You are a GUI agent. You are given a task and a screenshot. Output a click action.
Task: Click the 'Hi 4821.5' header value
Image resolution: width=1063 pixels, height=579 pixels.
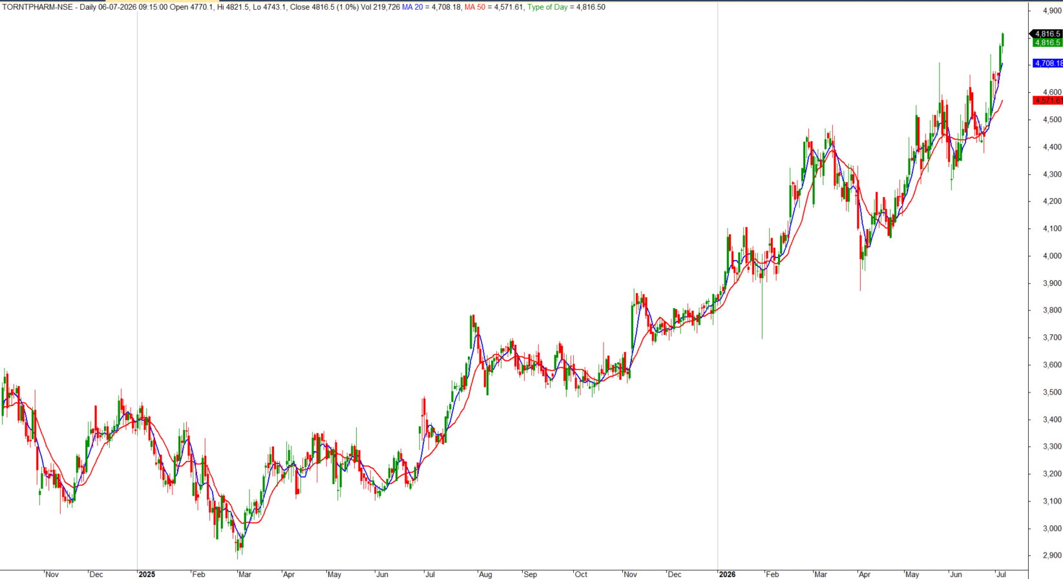coord(233,7)
